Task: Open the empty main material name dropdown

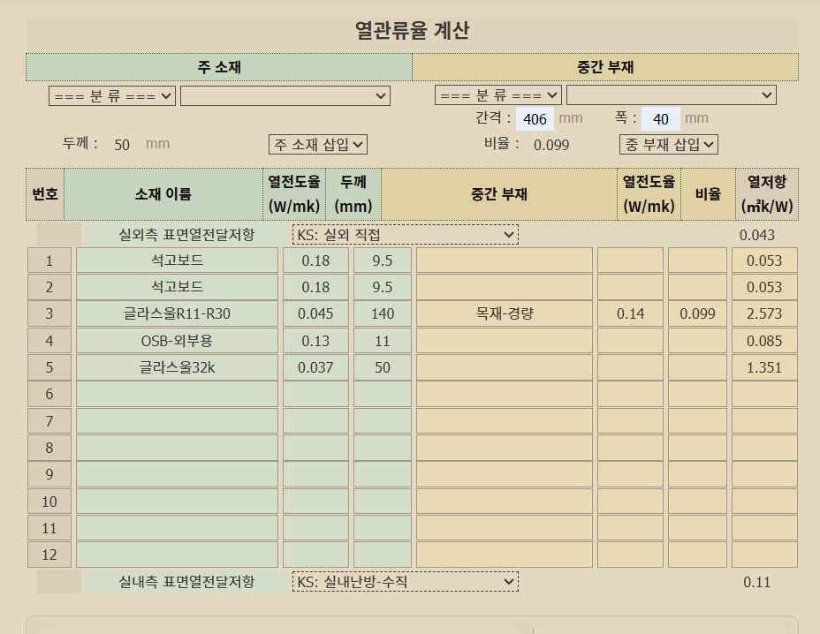Action: click(x=285, y=95)
